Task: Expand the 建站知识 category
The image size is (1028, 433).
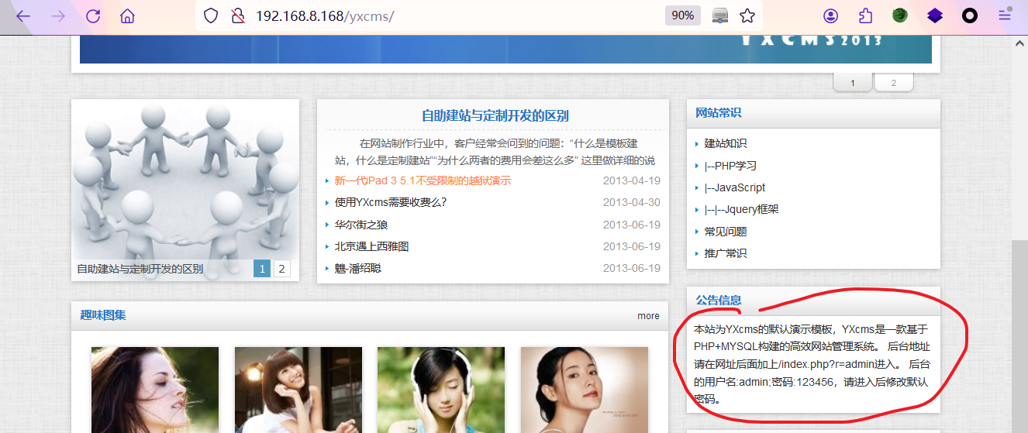Action: 725,143
